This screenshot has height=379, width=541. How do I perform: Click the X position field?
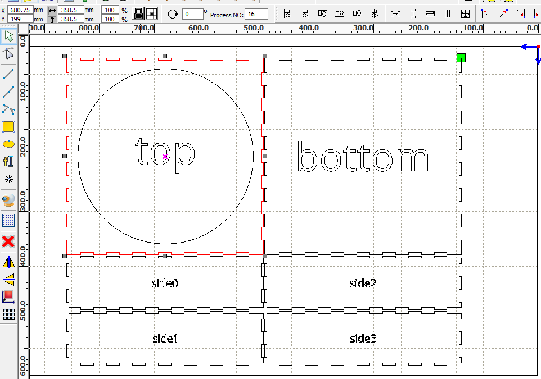[20, 10]
